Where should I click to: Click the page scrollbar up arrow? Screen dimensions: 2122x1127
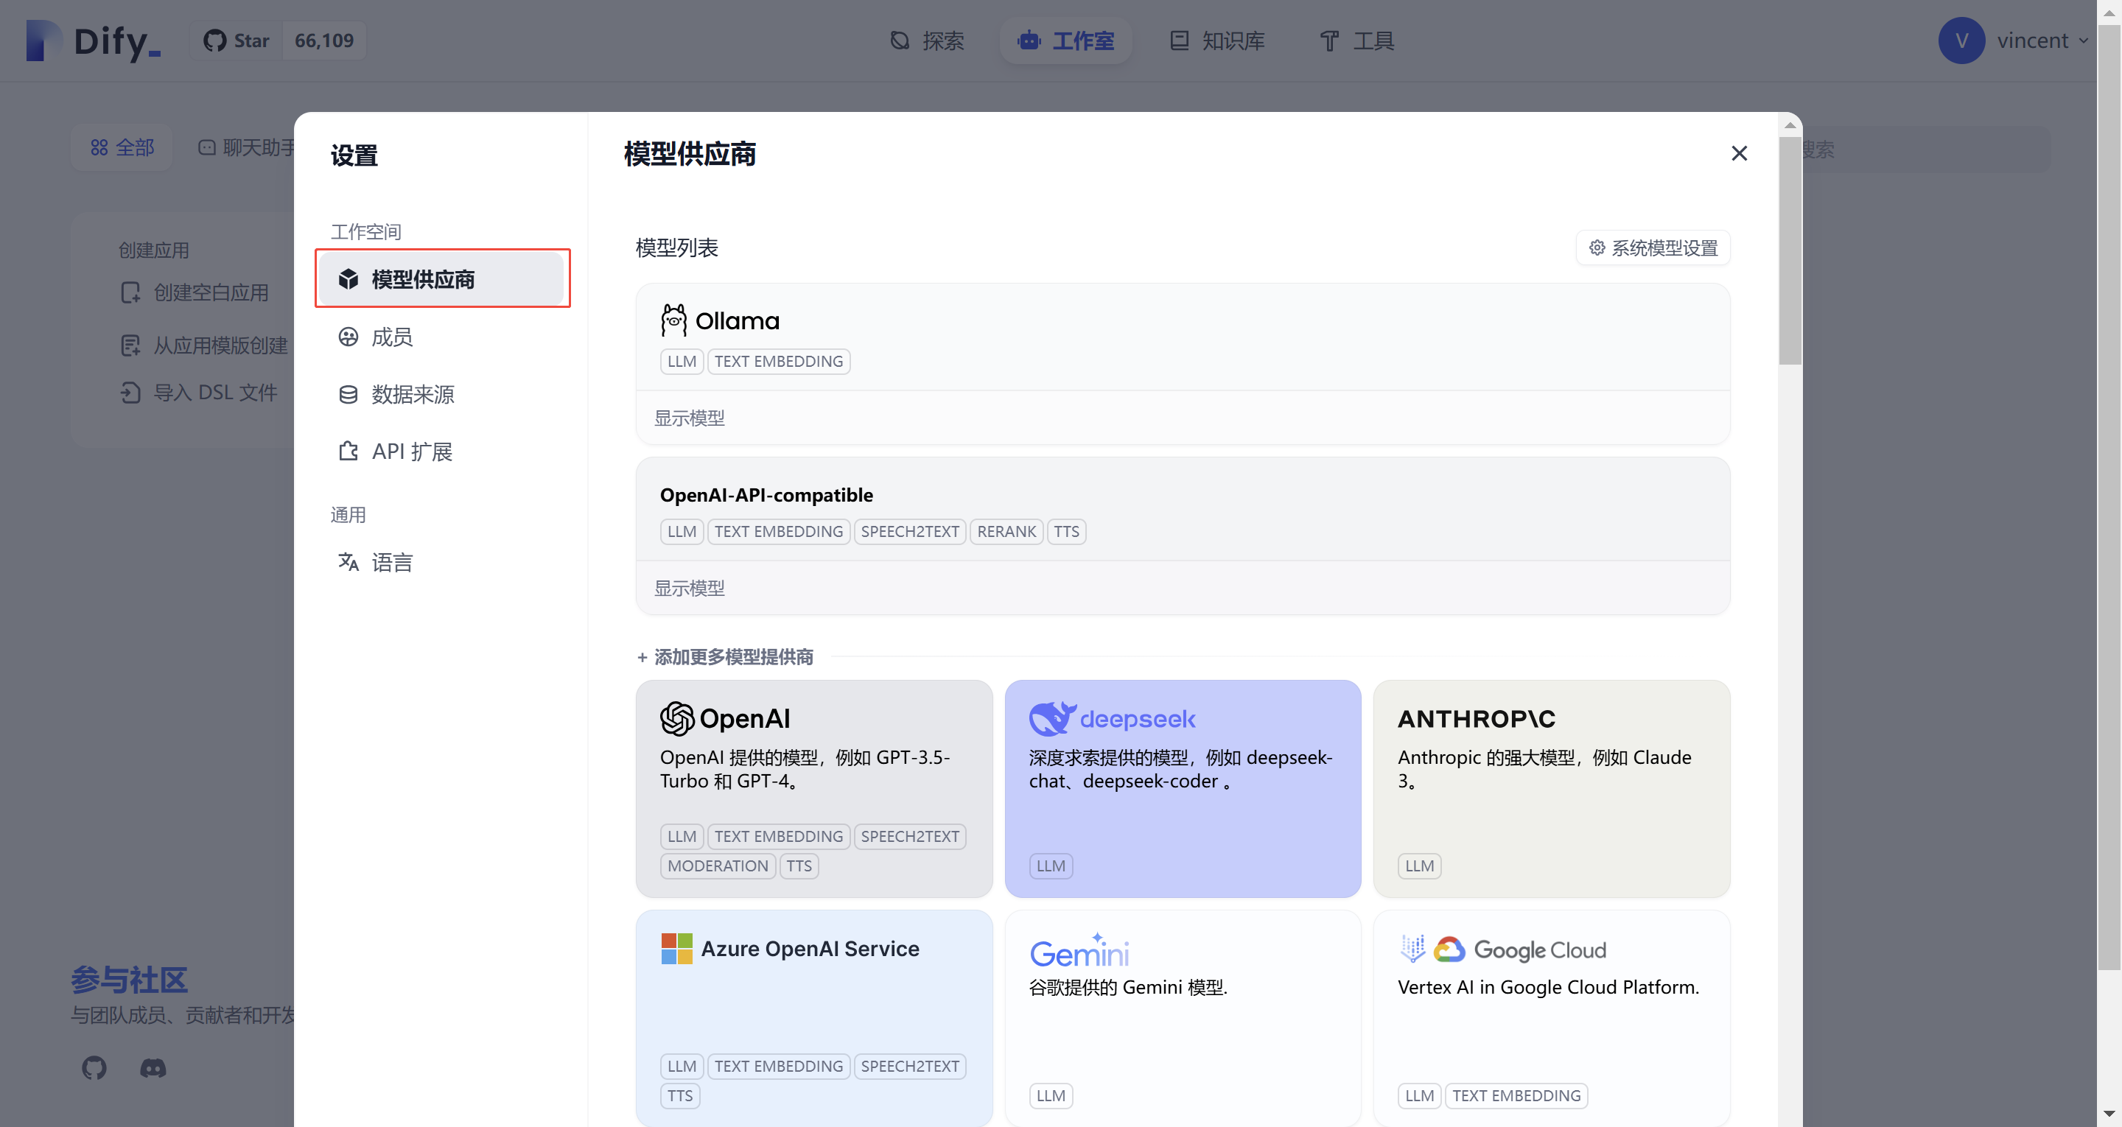2109,13
